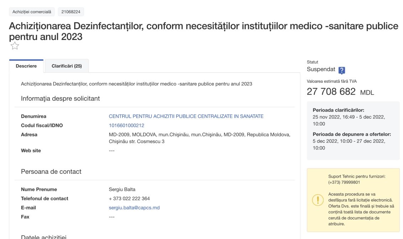The height and width of the screenshot is (239, 403).
Task: Select the procurement title heading
Action: [204, 31]
